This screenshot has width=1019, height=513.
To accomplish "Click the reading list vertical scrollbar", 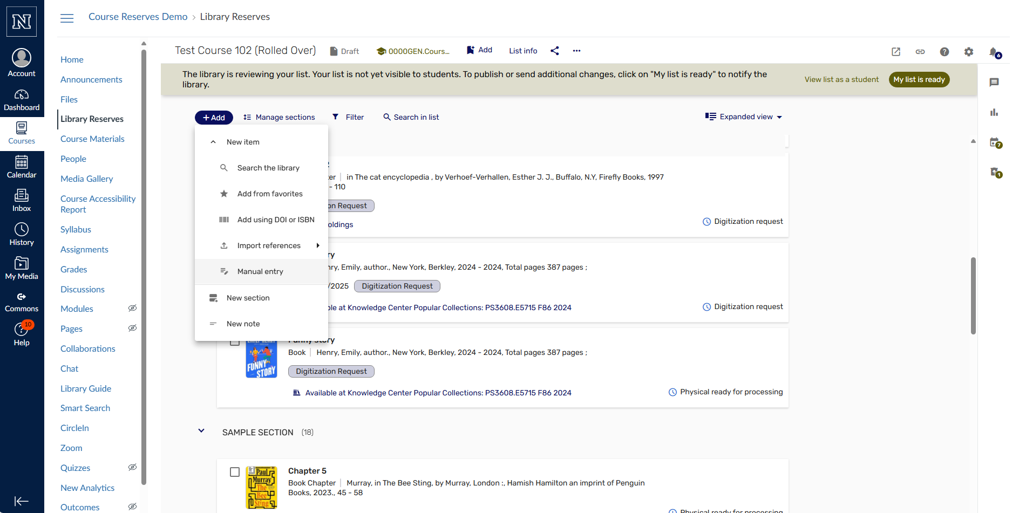I will click(x=973, y=296).
